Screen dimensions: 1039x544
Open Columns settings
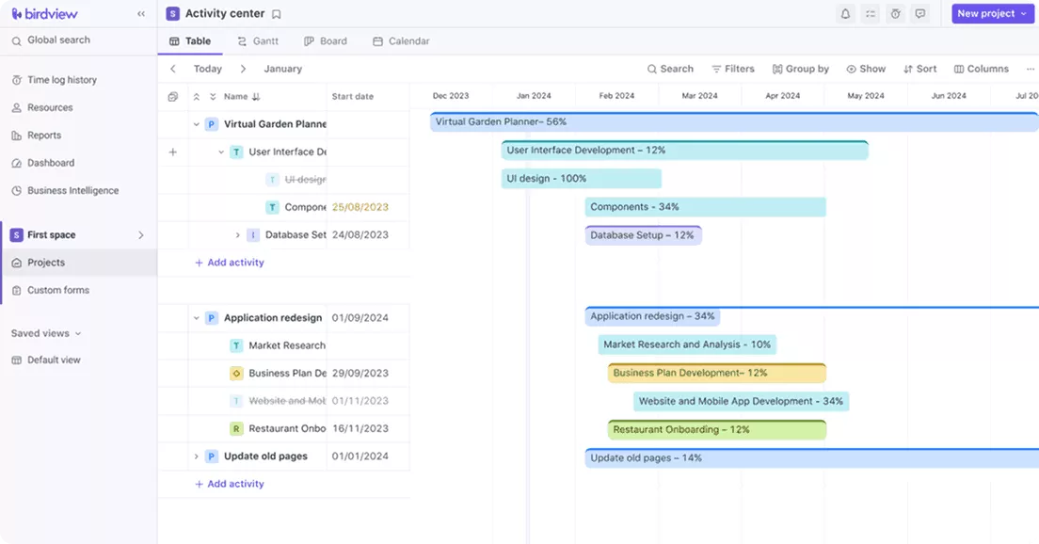coord(981,69)
